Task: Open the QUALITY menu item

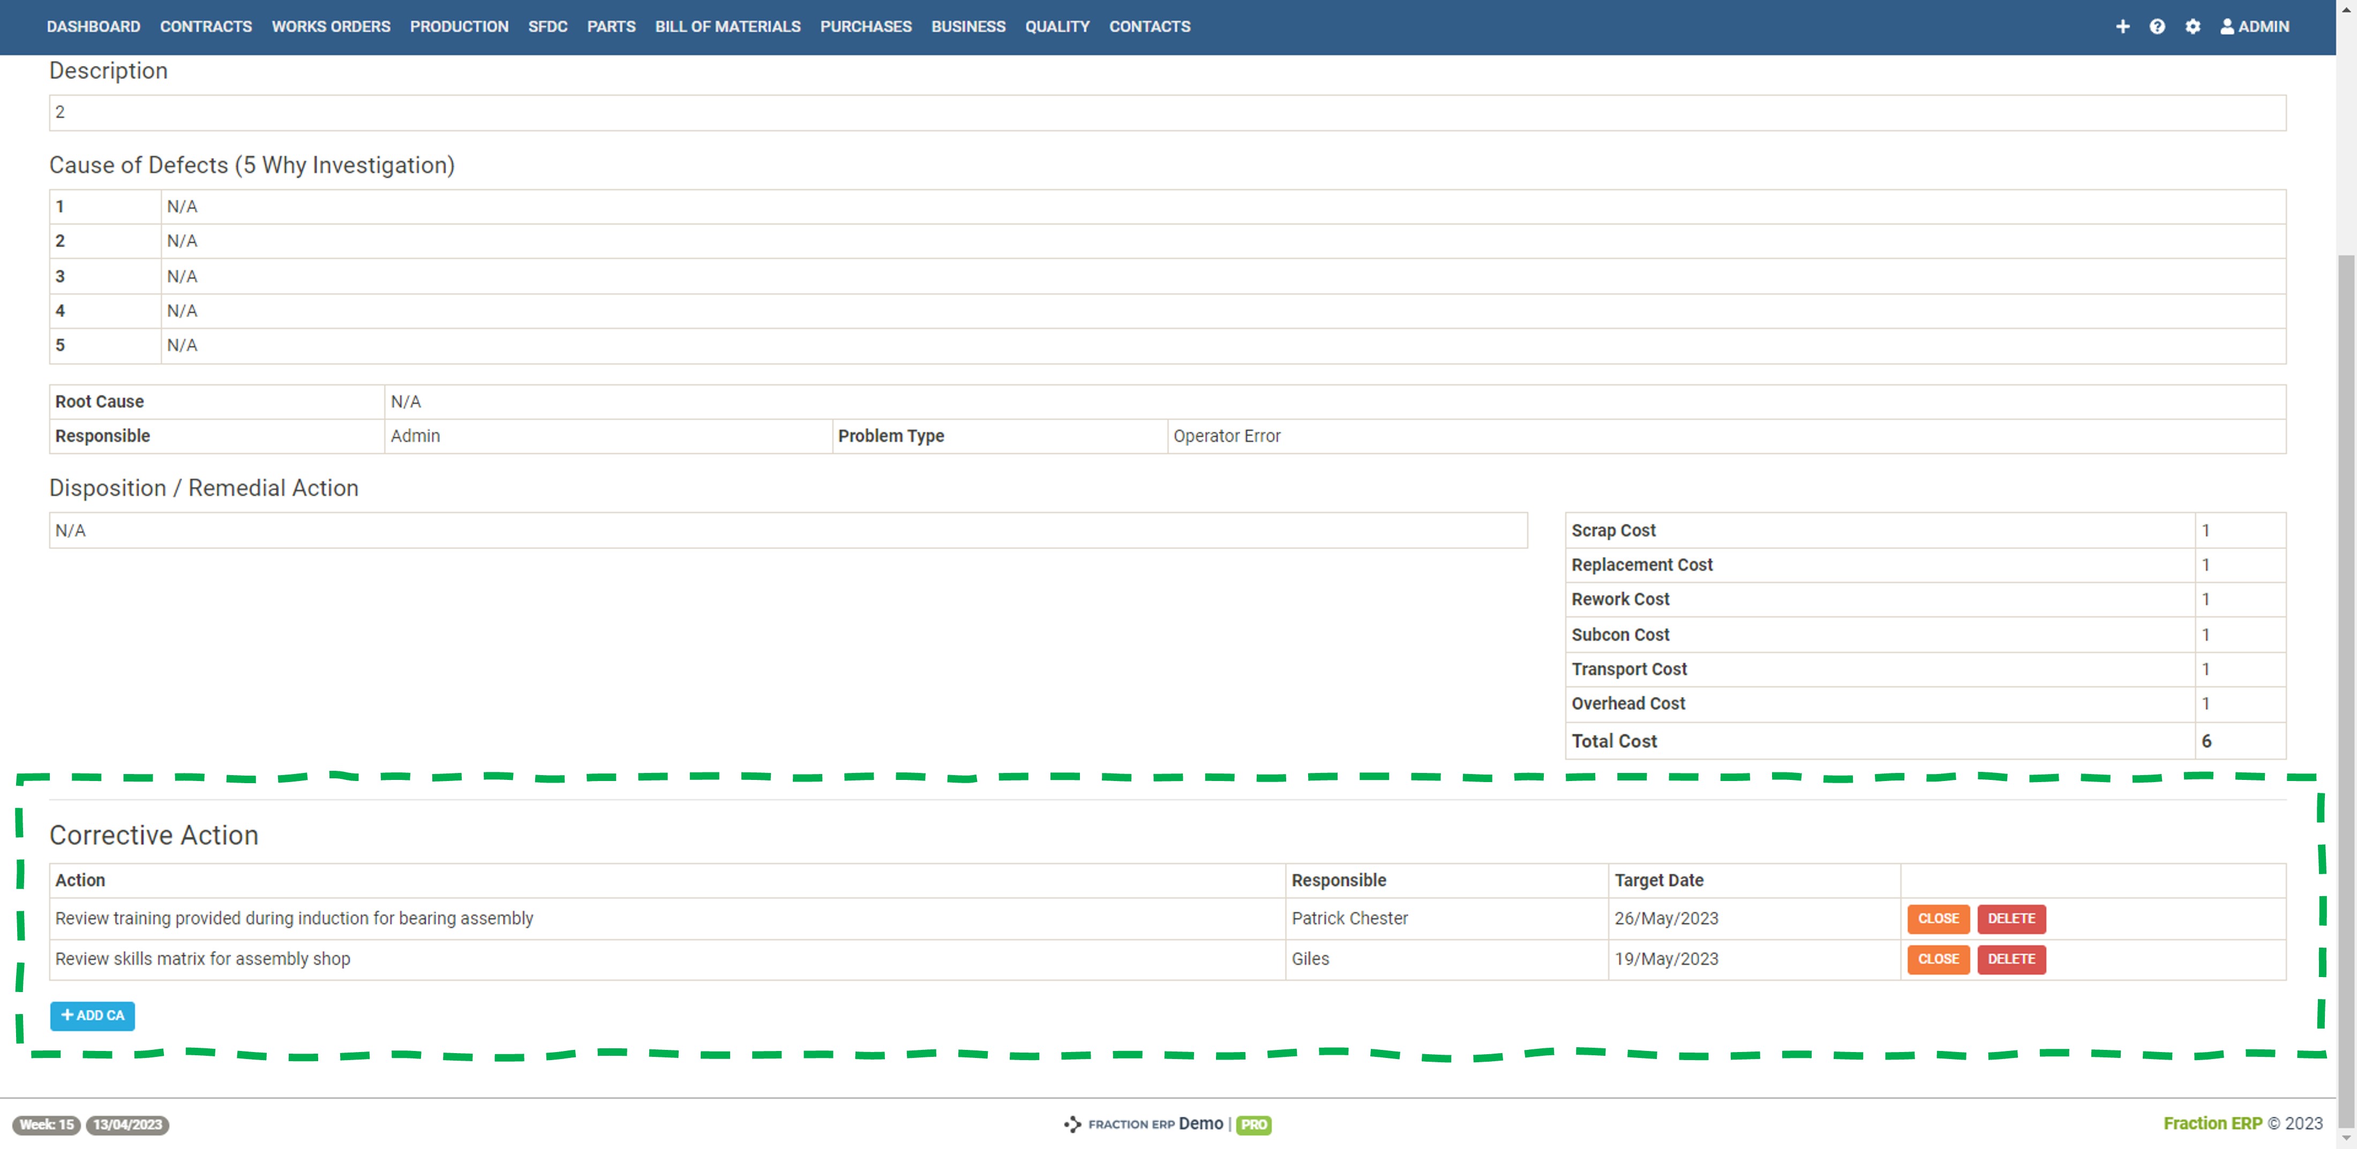Action: pos(1057,27)
